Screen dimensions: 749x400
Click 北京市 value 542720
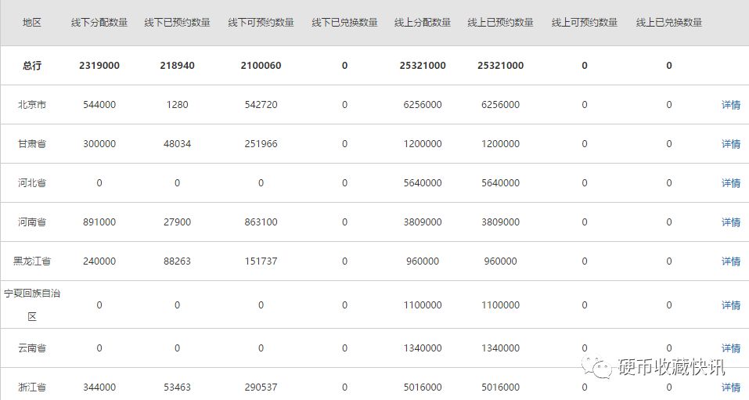(261, 105)
